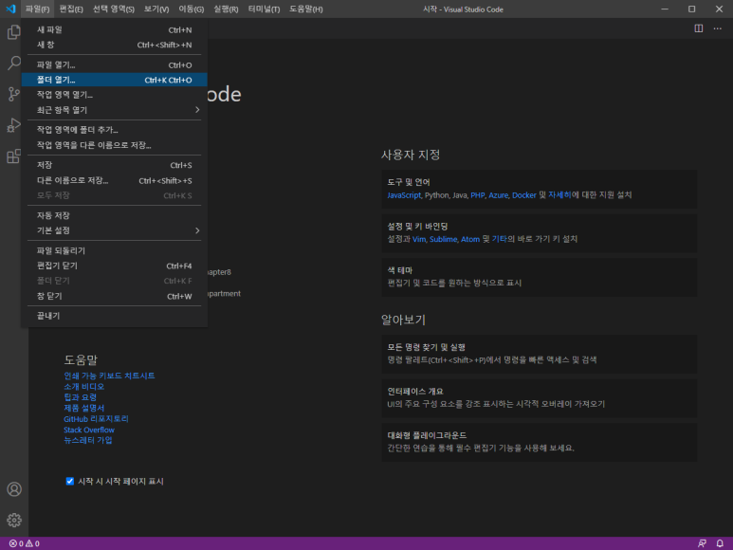The image size is (733, 550).
Task: Open '인쇄 가능 키보드 치트시트' link
Action: point(109,376)
